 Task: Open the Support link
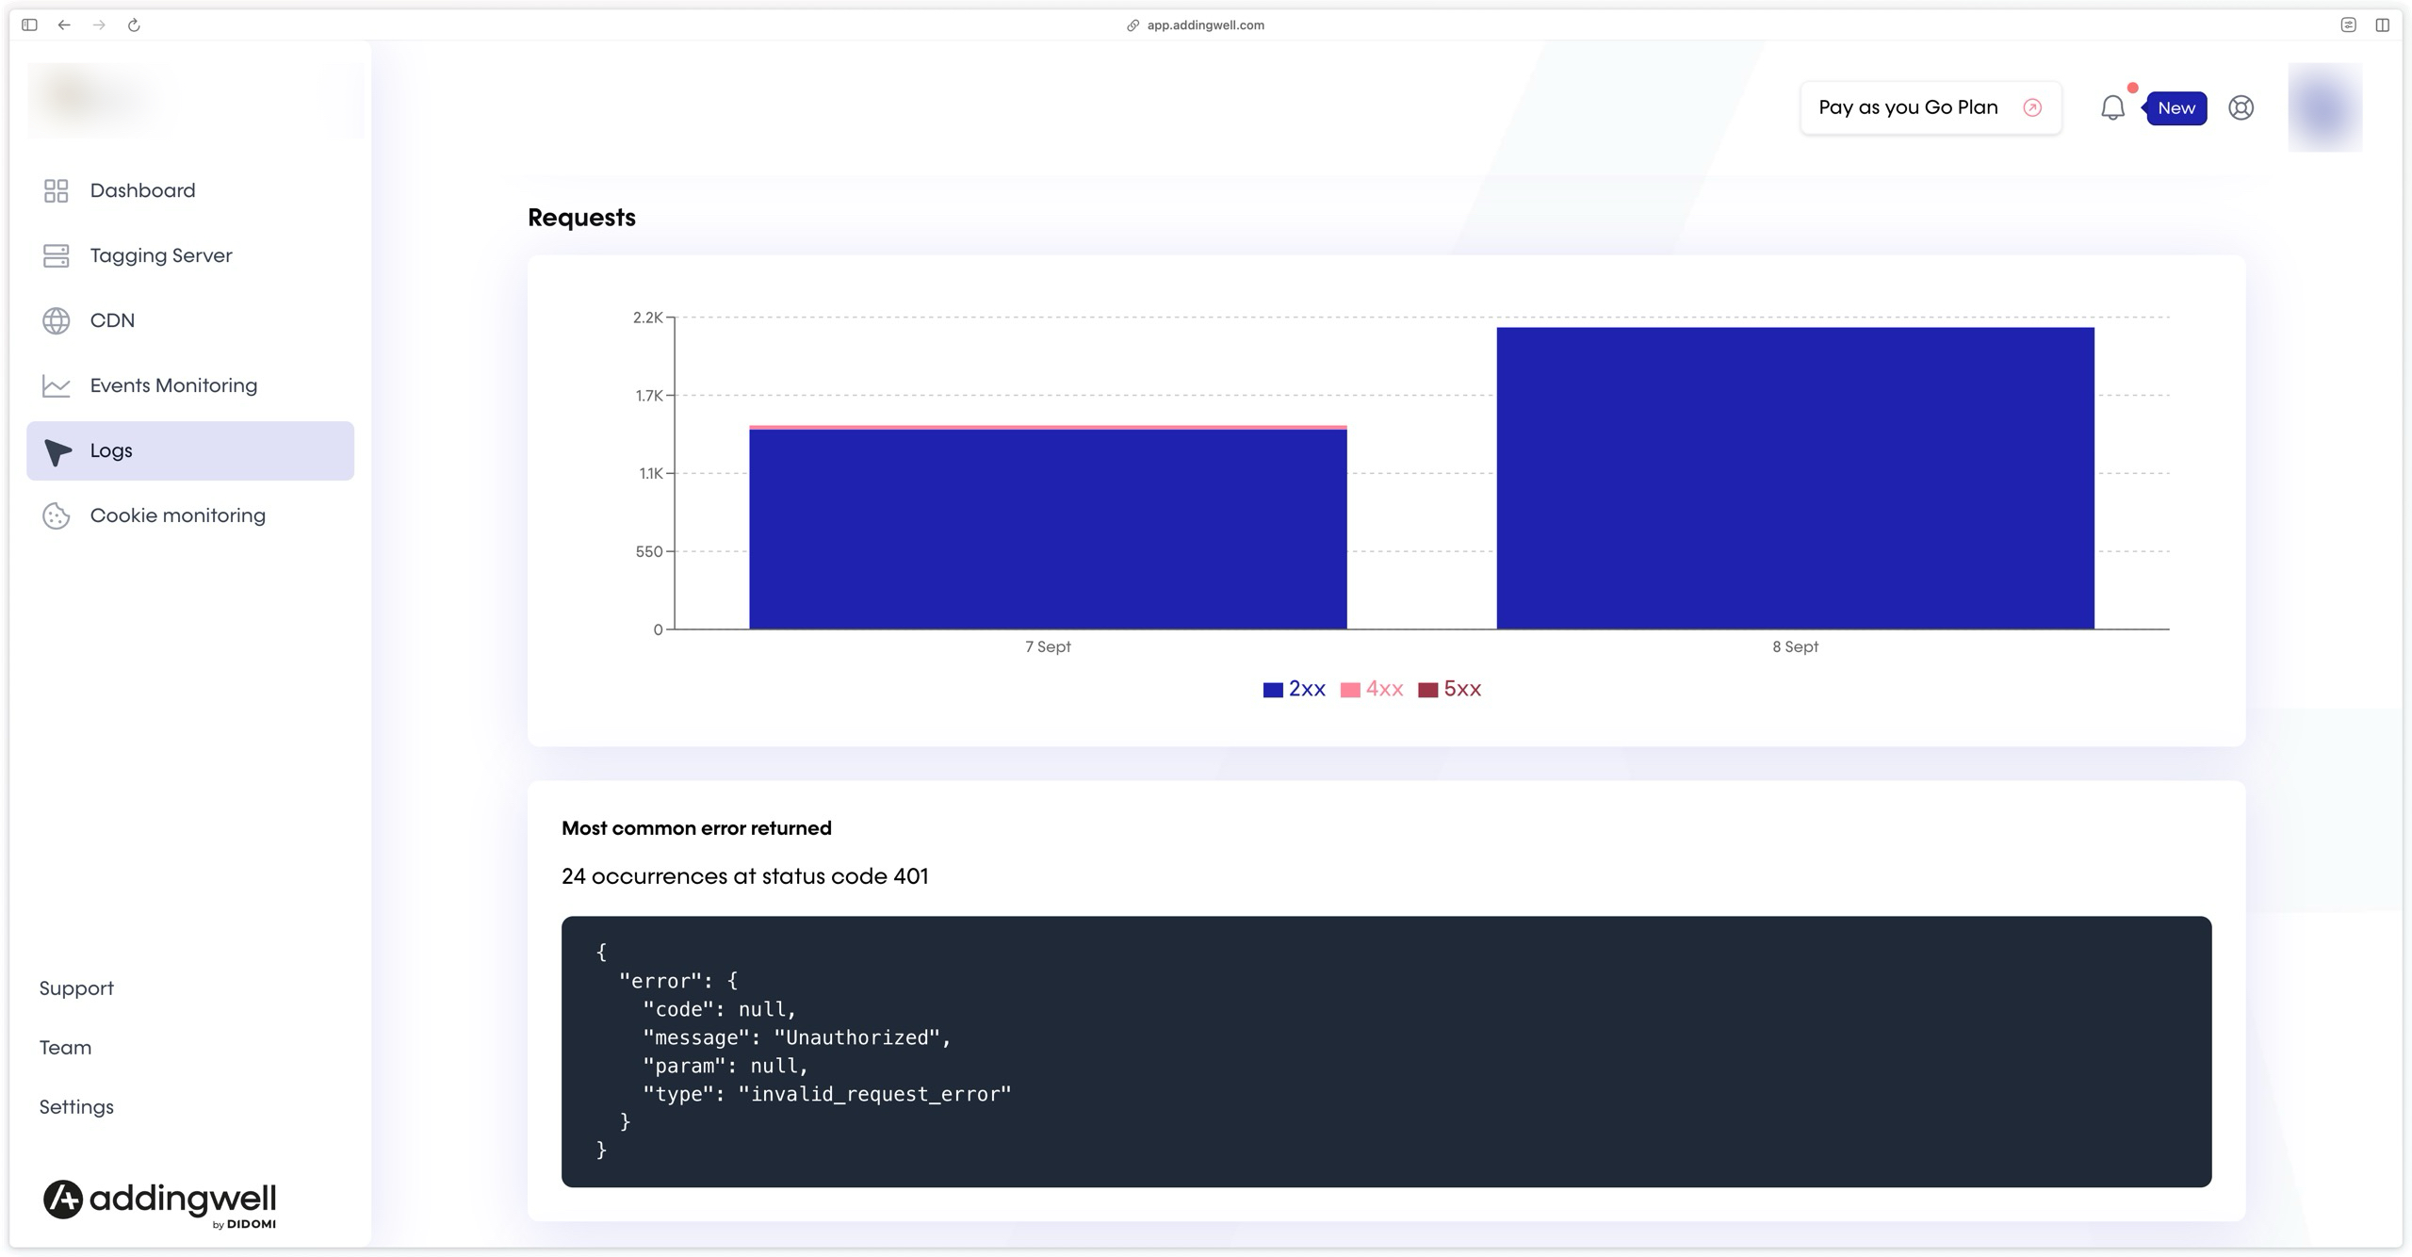(76, 988)
